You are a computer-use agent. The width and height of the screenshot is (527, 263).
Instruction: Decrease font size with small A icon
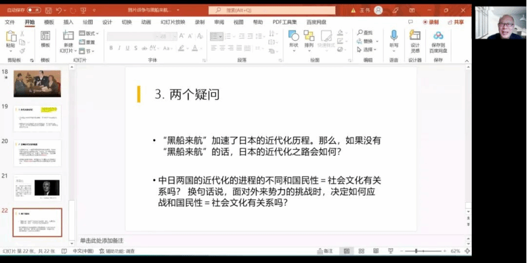[x=190, y=36]
